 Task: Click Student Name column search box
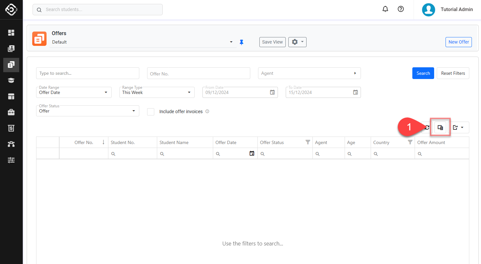coord(185,153)
